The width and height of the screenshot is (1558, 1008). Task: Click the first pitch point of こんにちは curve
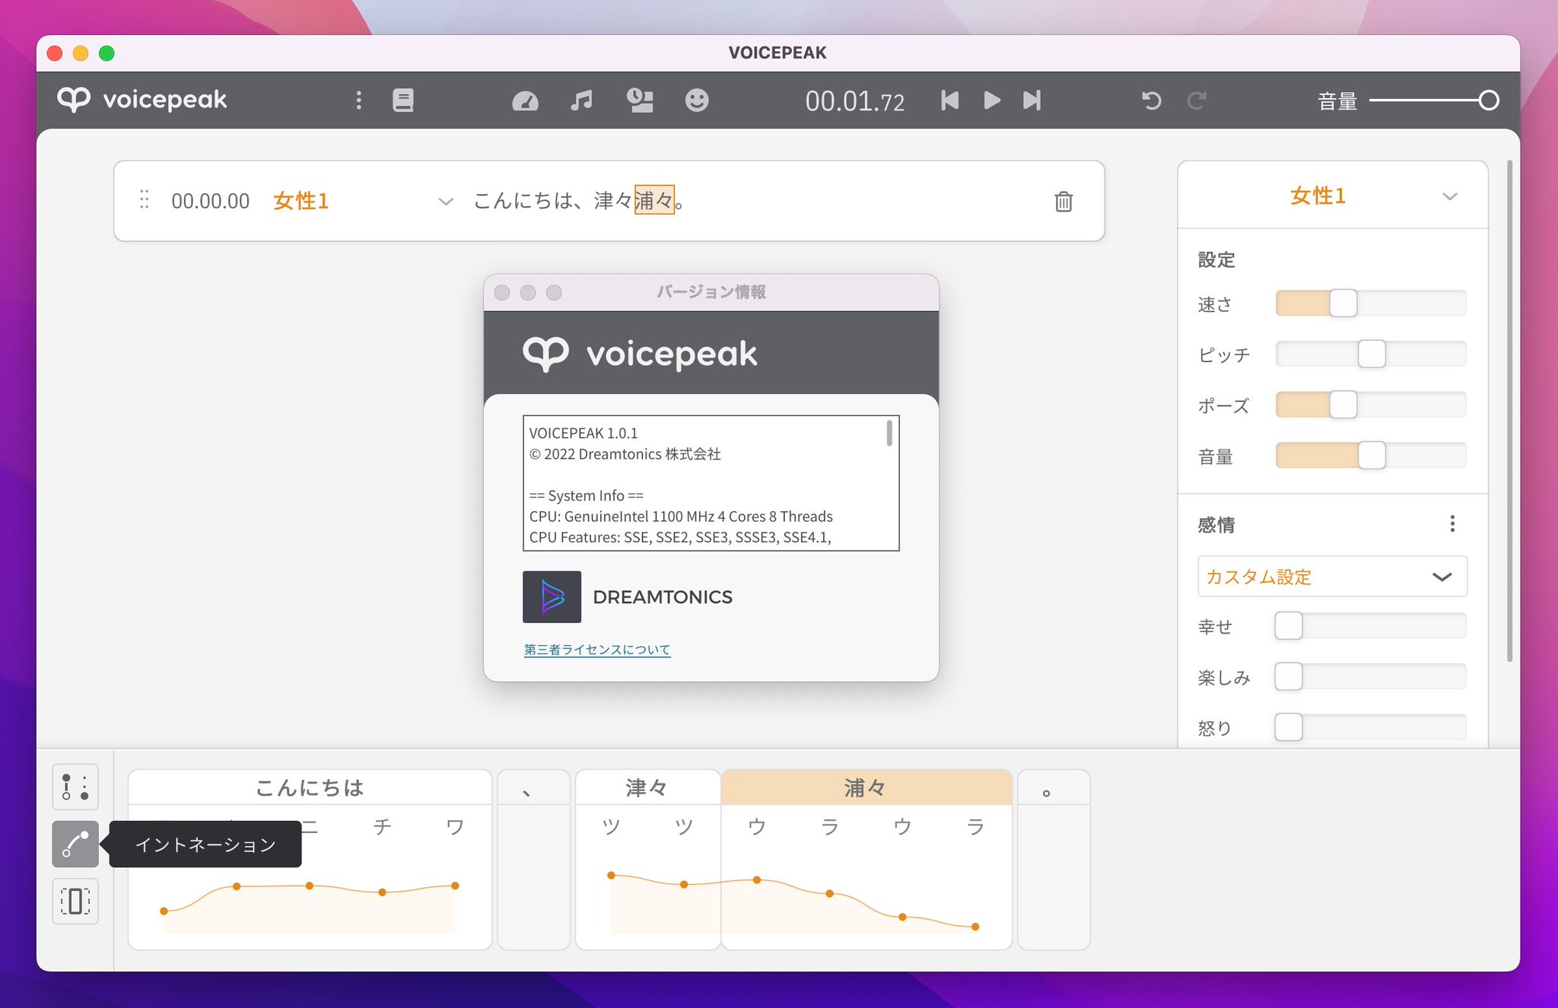point(164,911)
